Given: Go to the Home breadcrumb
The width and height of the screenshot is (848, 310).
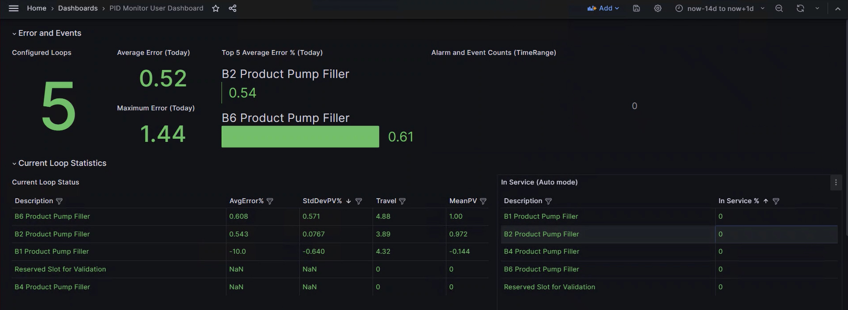Looking at the screenshot, I should coord(36,8).
